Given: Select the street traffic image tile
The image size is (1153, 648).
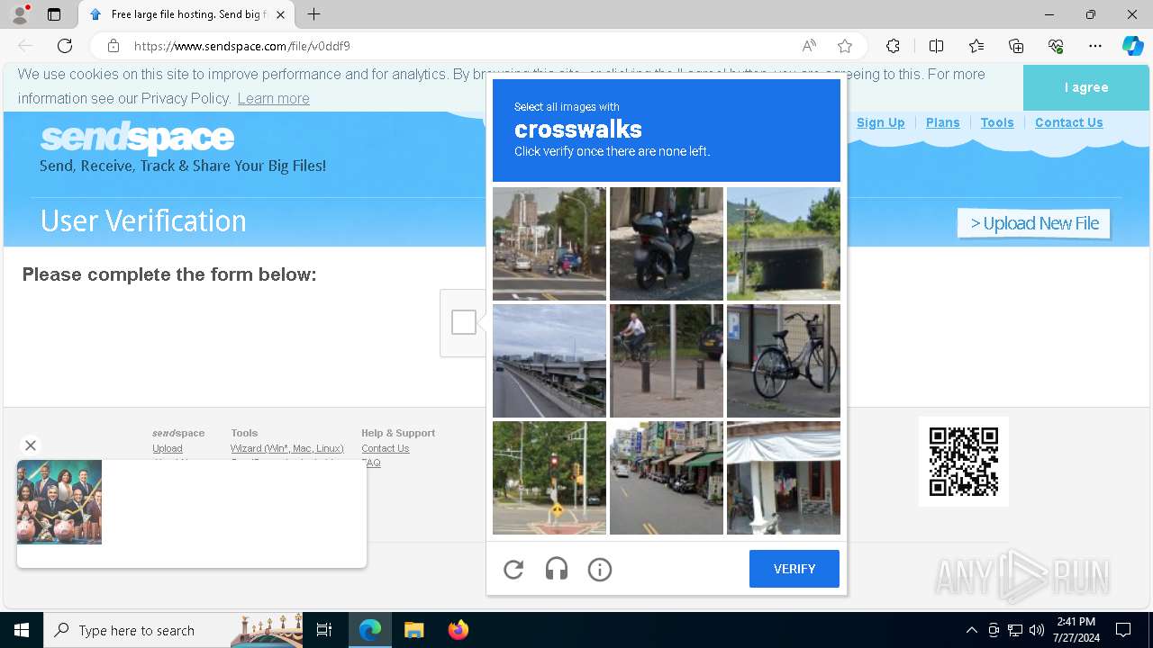Looking at the screenshot, I should point(549,244).
